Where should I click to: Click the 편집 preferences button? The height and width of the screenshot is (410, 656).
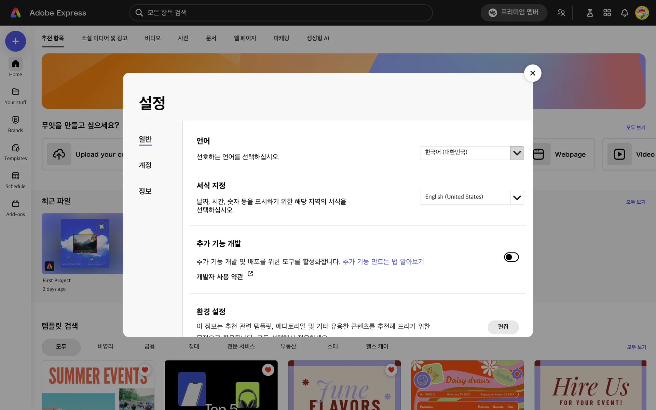pos(503,327)
